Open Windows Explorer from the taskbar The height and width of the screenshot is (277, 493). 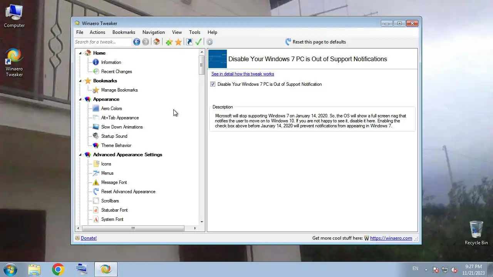[34, 269]
